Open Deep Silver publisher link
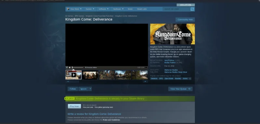The image size is (260, 124). (183, 72)
